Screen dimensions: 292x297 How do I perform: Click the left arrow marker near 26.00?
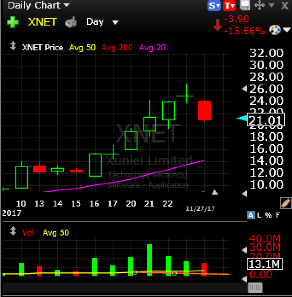click(x=245, y=89)
